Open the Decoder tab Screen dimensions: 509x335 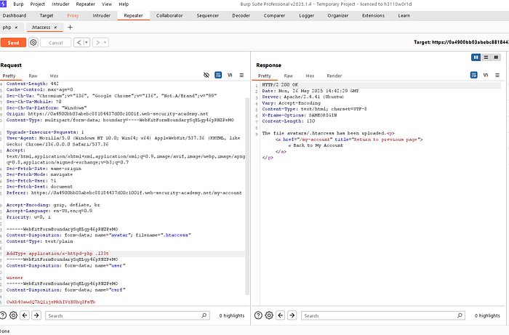click(x=241, y=15)
